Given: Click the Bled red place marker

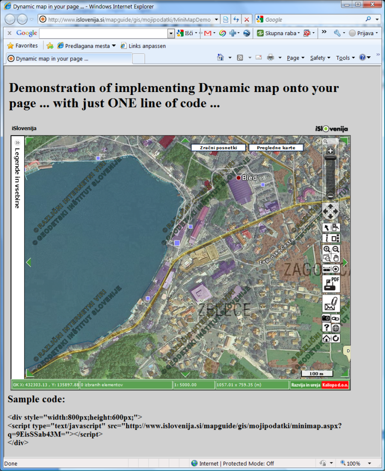Looking at the screenshot, I should coord(239,178).
